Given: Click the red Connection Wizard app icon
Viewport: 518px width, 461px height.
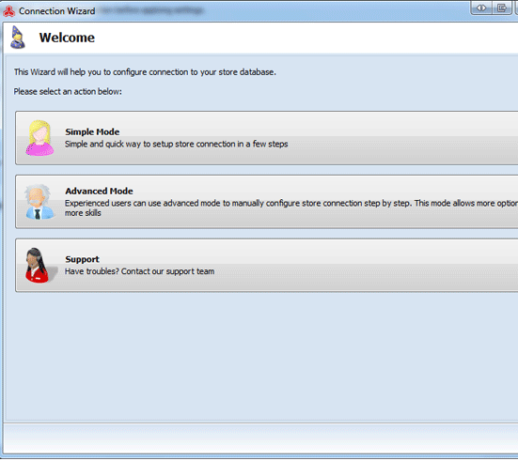Looking at the screenshot, I should coord(8,11).
